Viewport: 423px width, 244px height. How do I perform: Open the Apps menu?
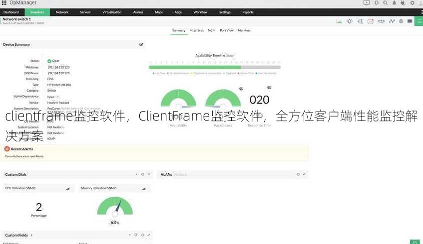pos(178,12)
